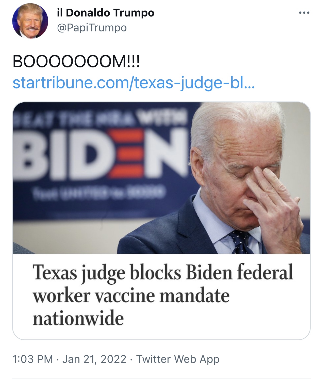Click the display name il Donaldo Trumpo
Viewport: 315px width, 382px height.
[106, 13]
